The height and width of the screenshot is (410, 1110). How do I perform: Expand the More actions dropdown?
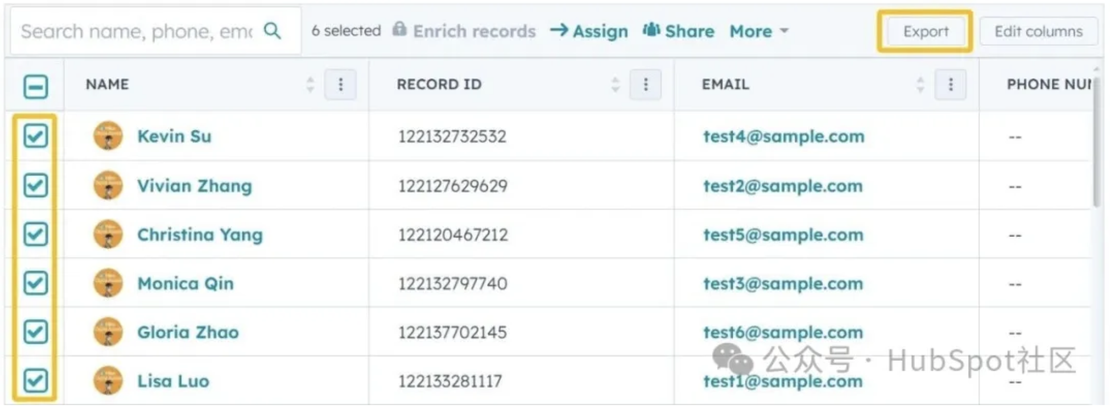tap(759, 31)
